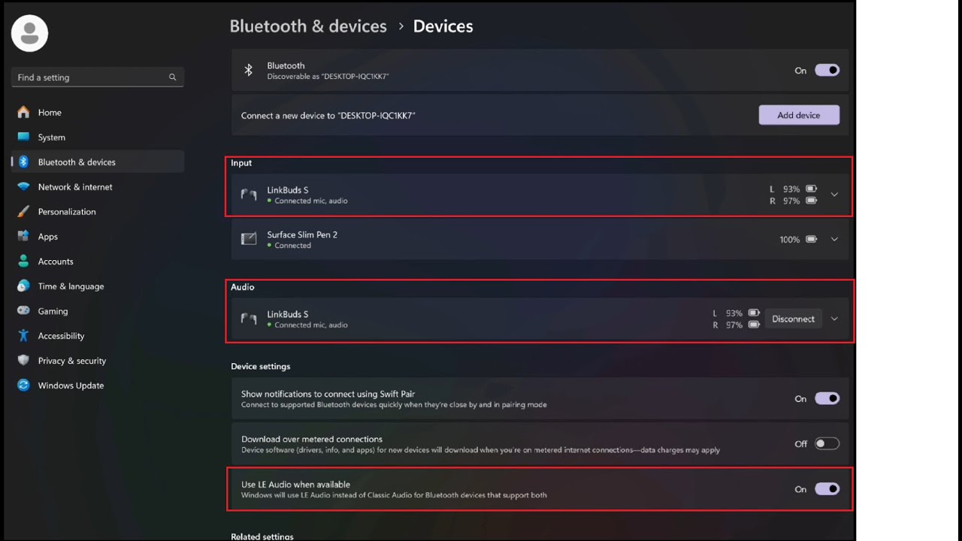Turn off the Bluetooth toggle

tap(827, 70)
